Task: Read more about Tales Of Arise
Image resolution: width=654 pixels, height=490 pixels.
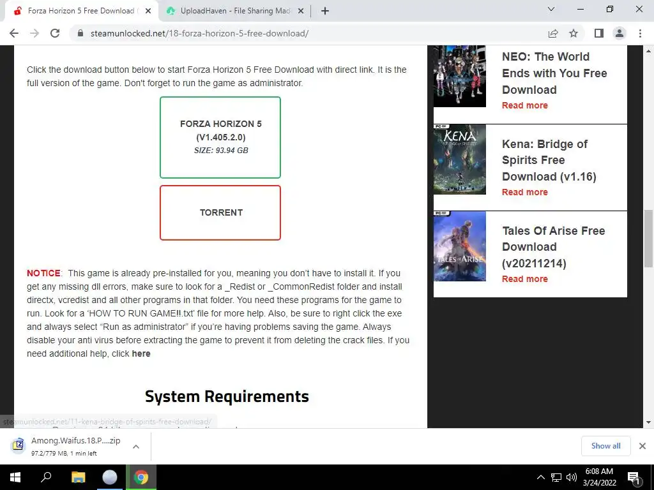Action: pyautogui.click(x=525, y=279)
